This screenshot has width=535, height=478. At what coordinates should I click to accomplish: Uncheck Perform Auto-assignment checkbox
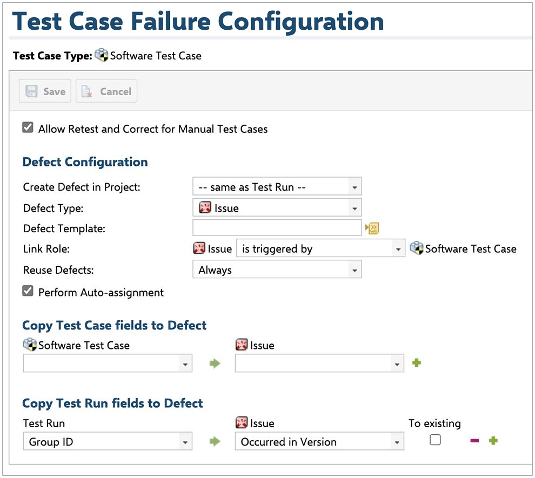[x=28, y=292]
